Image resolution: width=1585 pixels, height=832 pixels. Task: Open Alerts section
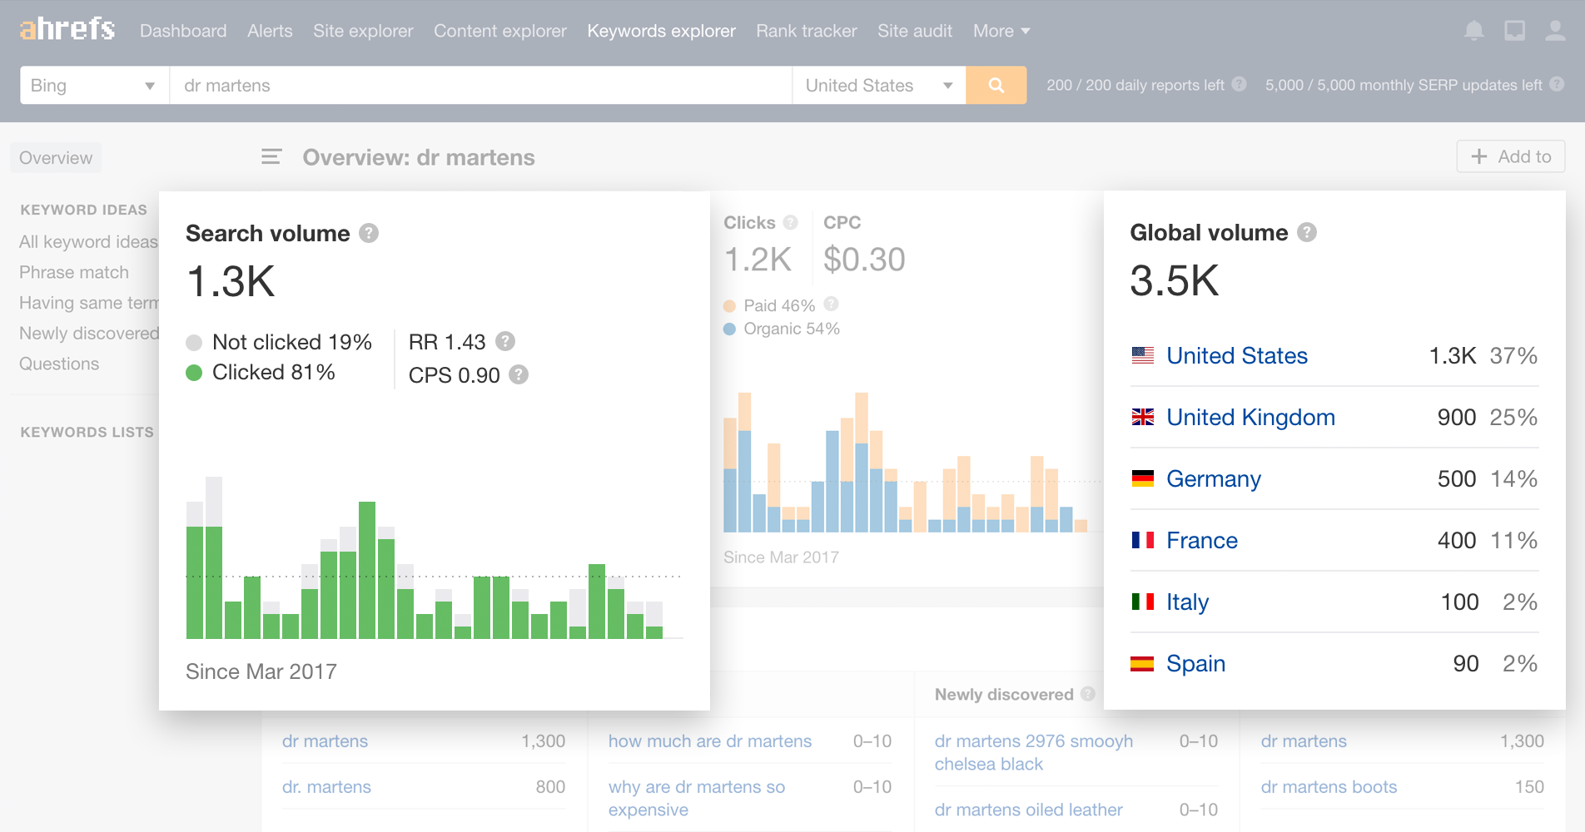coord(270,31)
